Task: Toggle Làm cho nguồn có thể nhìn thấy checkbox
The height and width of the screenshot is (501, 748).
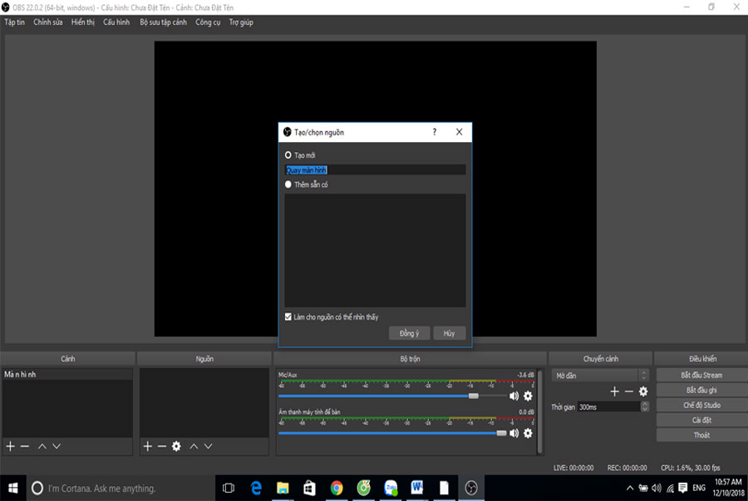Action: [x=288, y=317]
